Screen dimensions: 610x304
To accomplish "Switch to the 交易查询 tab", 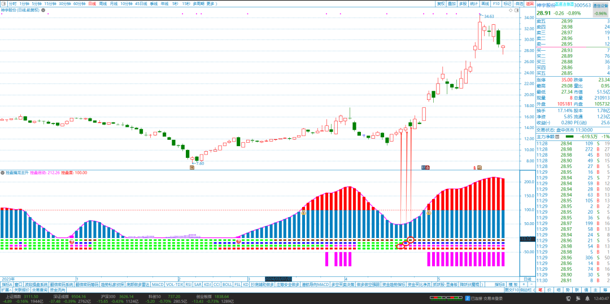I will click(40, 290).
